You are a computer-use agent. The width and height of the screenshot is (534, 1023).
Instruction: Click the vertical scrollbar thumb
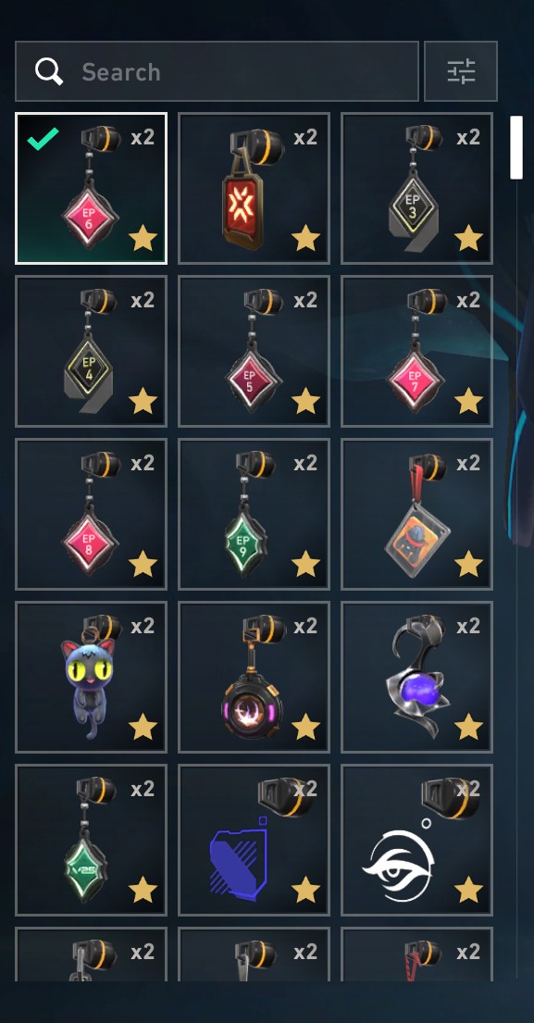(516, 147)
